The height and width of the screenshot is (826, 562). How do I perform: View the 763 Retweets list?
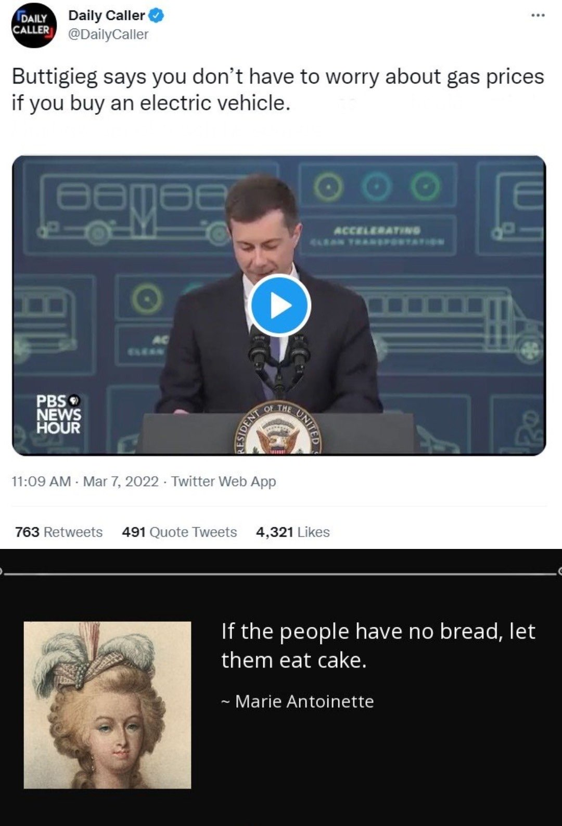pyautogui.click(x=59, y=532)
